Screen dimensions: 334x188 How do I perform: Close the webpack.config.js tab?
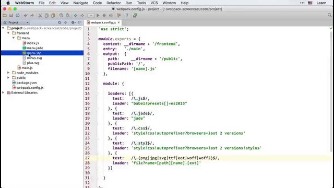pyautogui.click(x=118, y=22)
